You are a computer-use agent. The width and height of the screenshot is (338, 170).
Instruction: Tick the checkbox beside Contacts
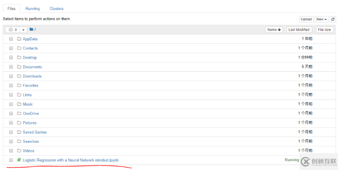pos(11,48)
